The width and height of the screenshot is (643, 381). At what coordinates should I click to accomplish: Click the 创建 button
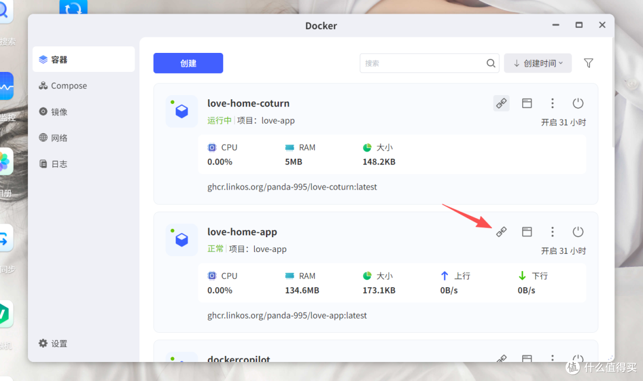click(x=188, y=63)
